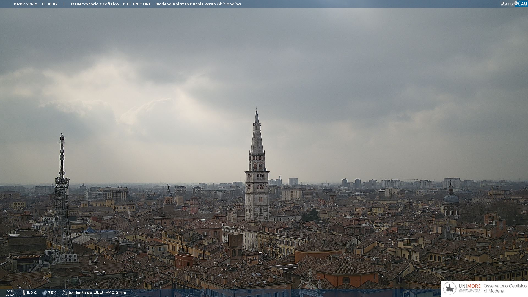
Task: Click the 6.4 km/h da WNW wind reading
Action: pos(86,293)
